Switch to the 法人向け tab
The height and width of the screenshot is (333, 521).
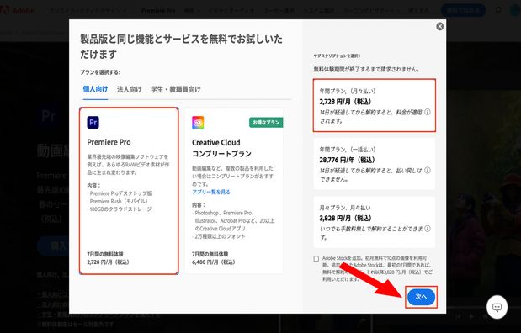coord(130,89)
